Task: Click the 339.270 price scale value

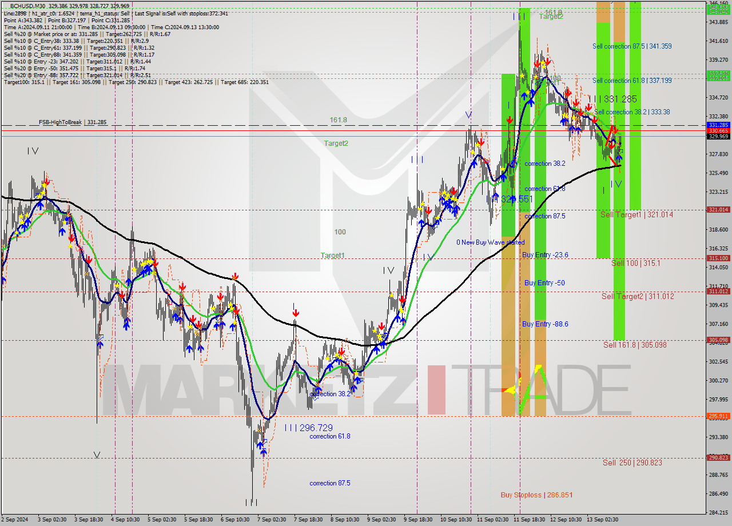Action: click(719, 59)
